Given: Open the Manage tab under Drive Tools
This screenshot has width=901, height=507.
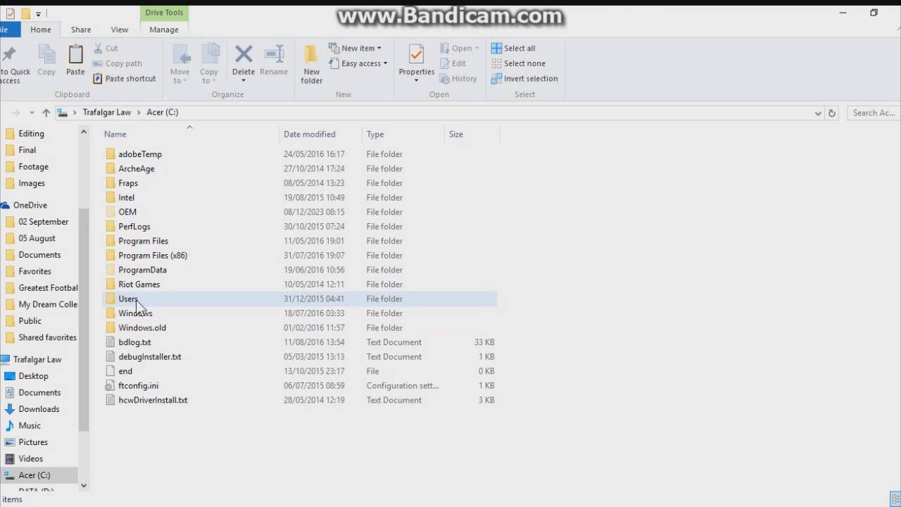Looking at the screenshot, I should click(x=164, y=30).
